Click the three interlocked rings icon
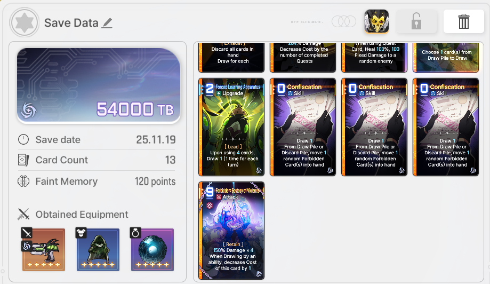Viewport: 490px width, 284px height. point(344,21)
